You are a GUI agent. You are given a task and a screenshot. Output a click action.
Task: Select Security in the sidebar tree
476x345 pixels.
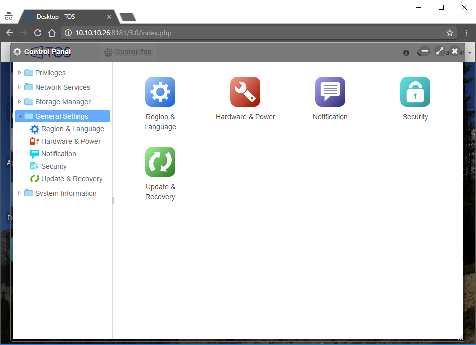click(x=54, y=166)
